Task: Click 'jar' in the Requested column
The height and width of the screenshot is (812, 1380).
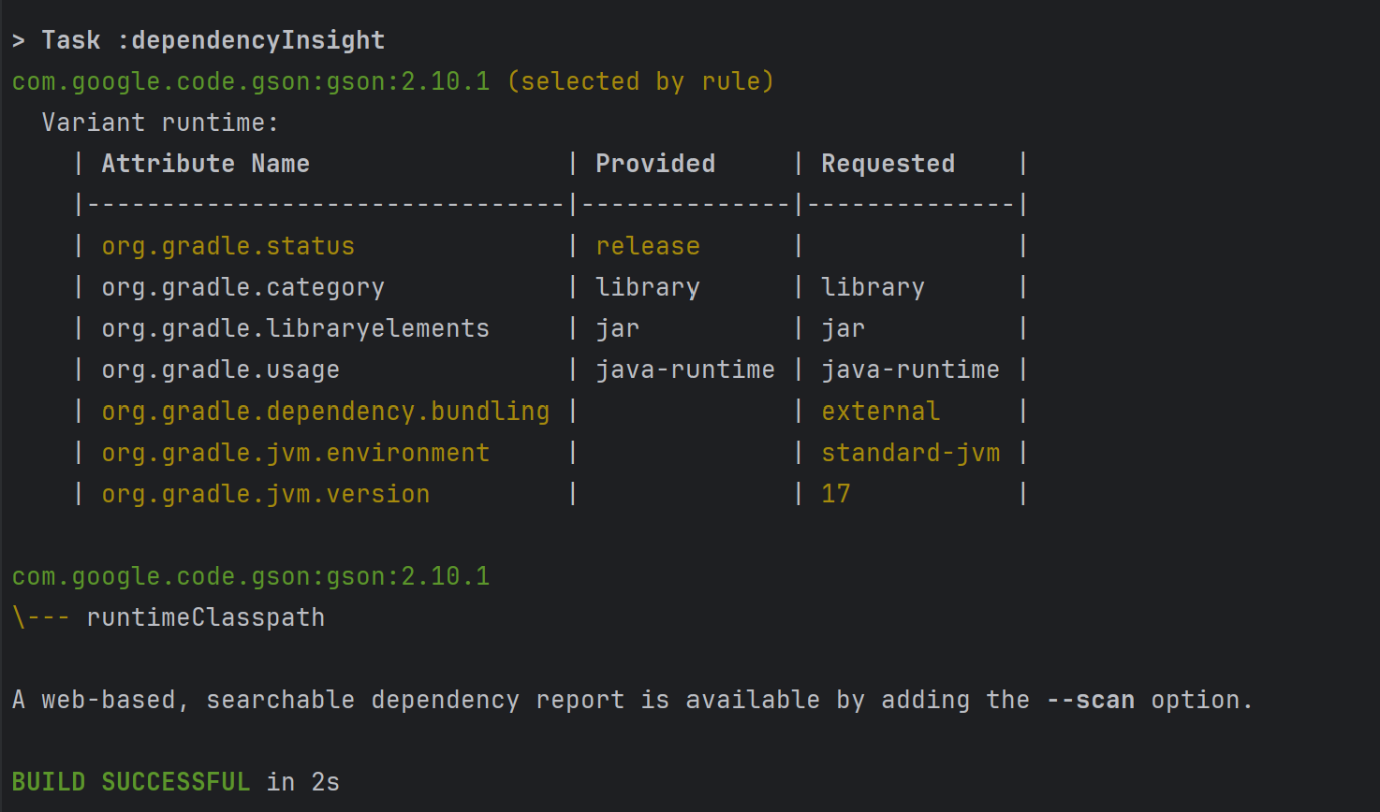Action: pos(843,328)
